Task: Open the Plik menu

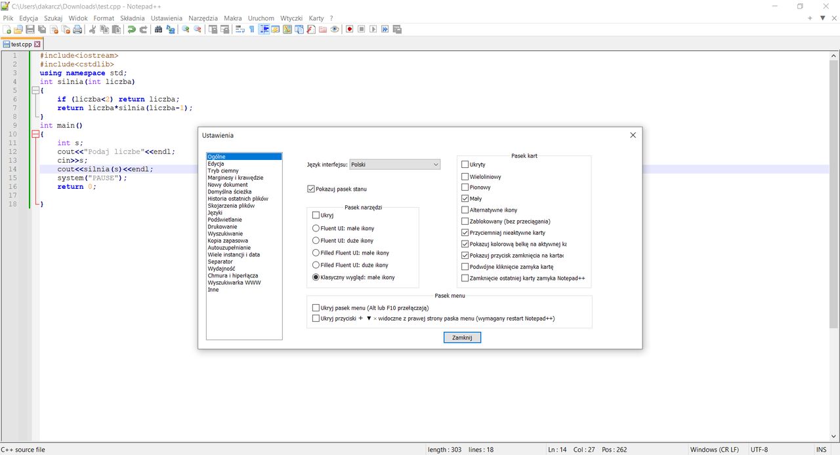Action: tap(8, 18)
